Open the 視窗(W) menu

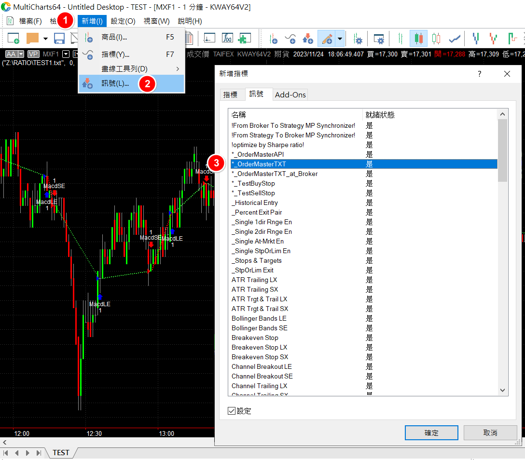156,21
